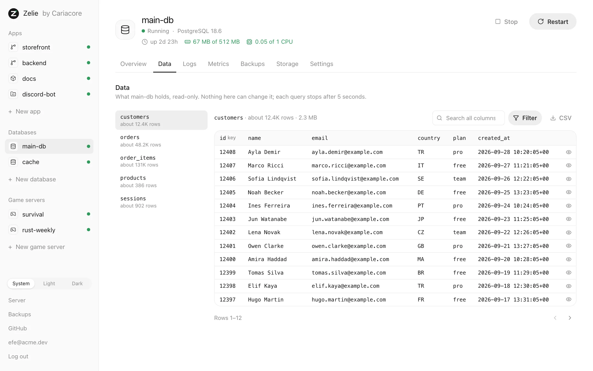Open the cache database icon
593x371 pixels.
[13, 162]
